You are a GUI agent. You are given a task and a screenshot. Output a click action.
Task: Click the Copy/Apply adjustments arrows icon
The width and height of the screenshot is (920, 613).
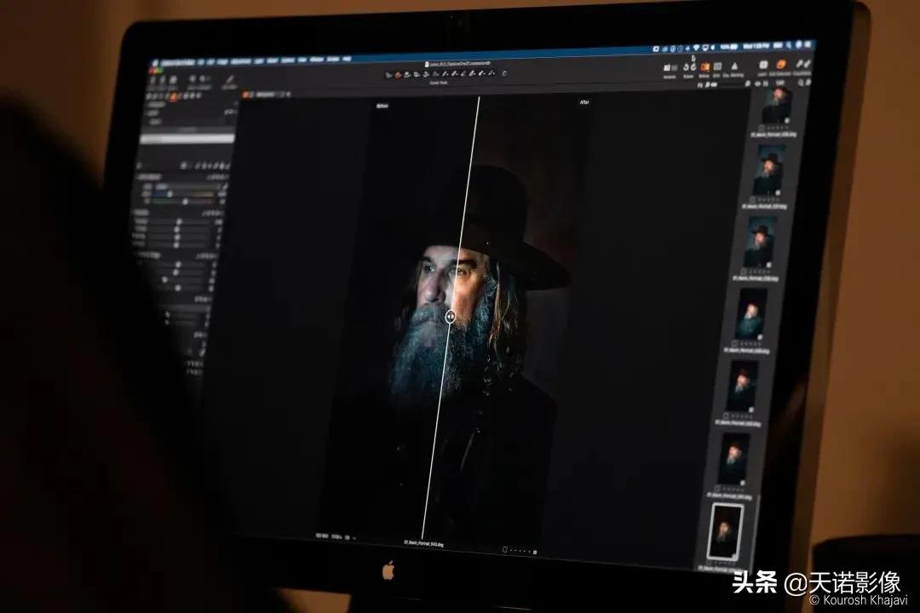tap(803, 64)
